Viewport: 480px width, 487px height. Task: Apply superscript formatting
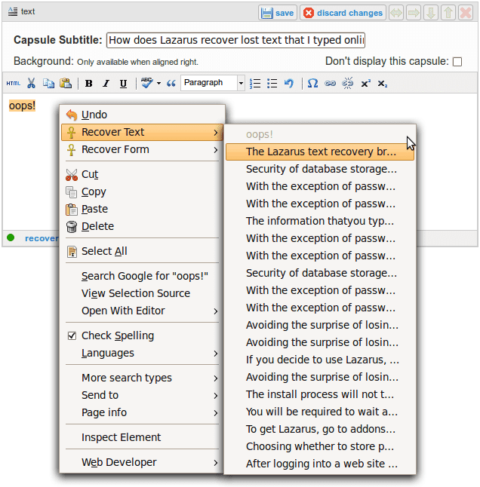pos(365,83)
